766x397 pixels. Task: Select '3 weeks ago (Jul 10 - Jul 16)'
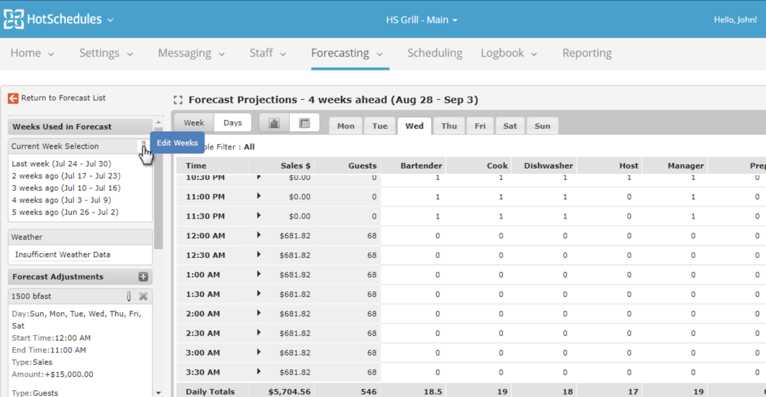pyautogui.click(x=66, y=188)
